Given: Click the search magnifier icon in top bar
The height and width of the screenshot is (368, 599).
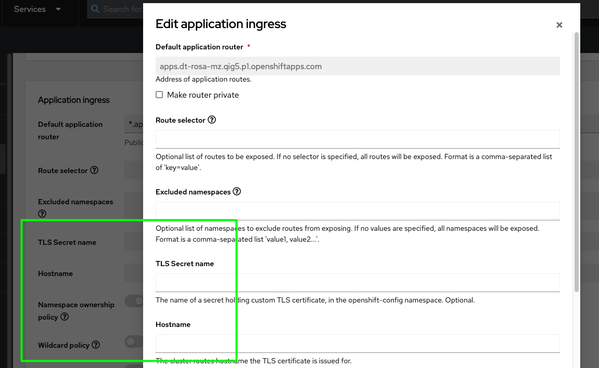Looking at the screenshot, I should click(95, 9).
